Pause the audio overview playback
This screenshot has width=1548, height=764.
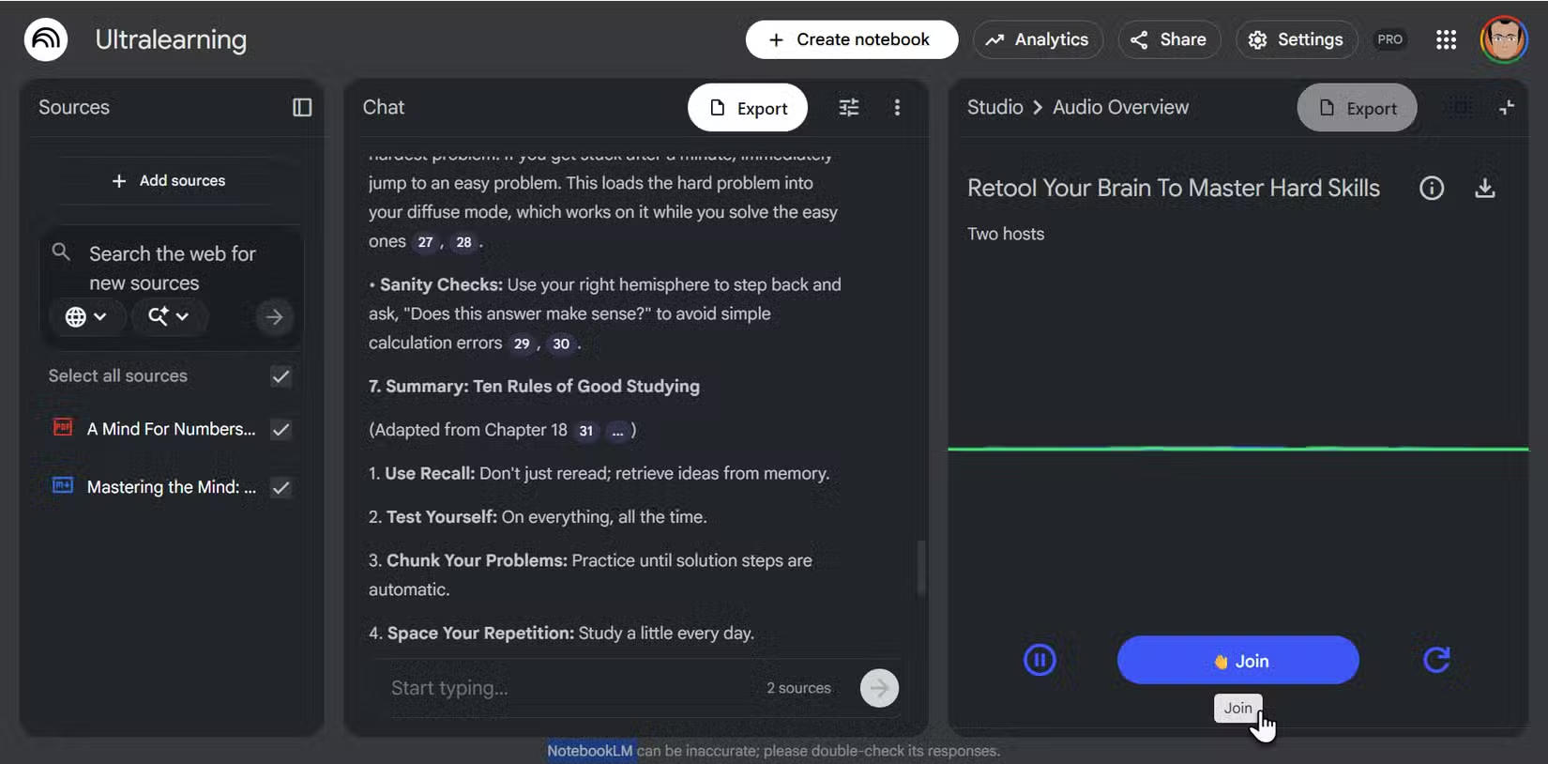pos(1040,660)
